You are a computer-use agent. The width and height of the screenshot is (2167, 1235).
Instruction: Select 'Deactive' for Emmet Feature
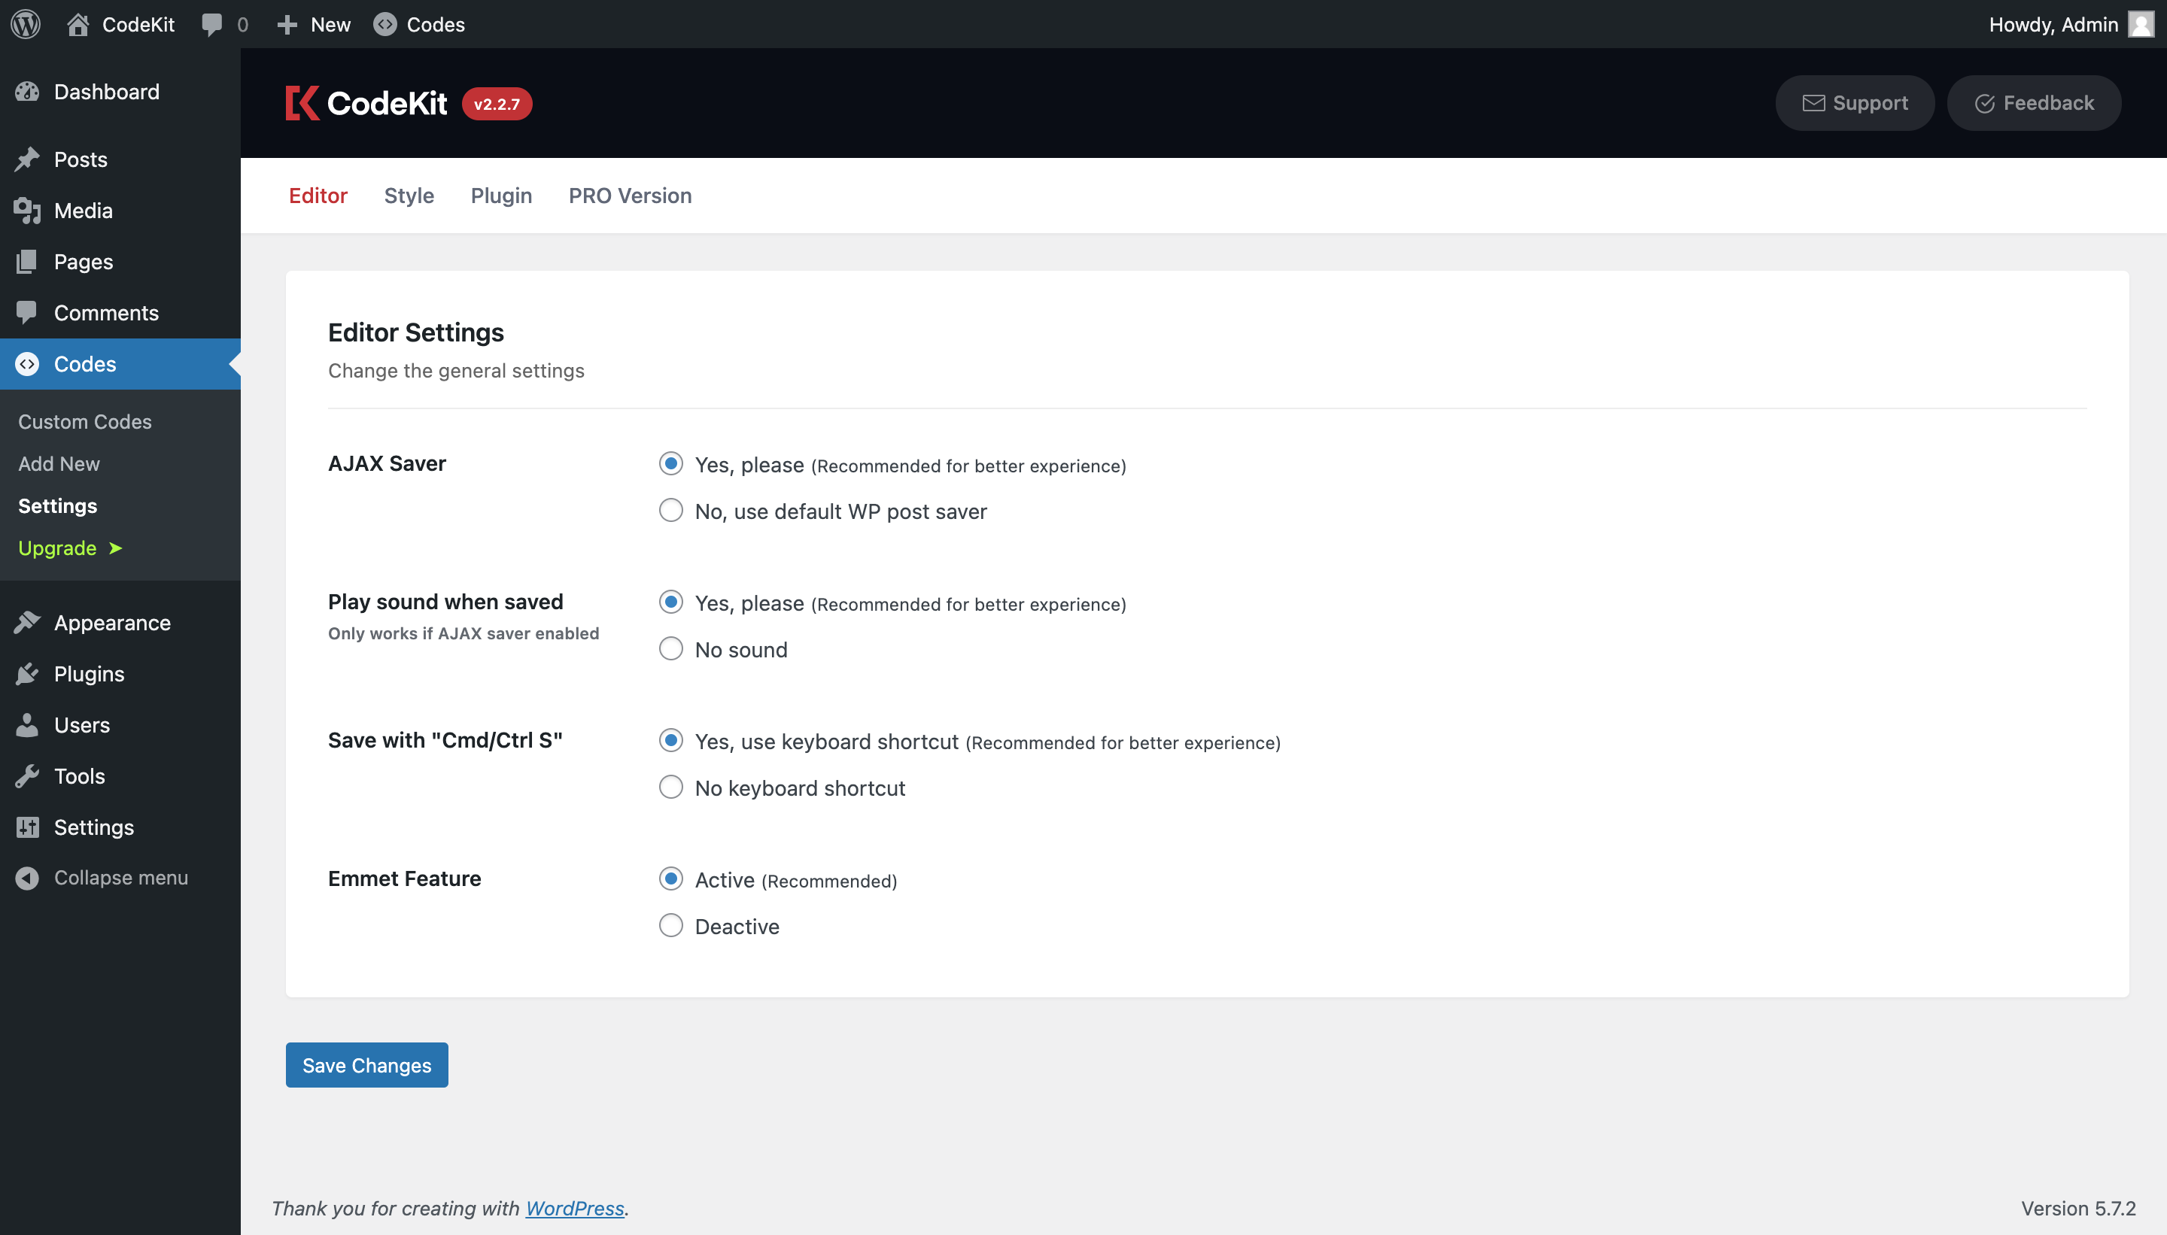click(x=671, y=926)
